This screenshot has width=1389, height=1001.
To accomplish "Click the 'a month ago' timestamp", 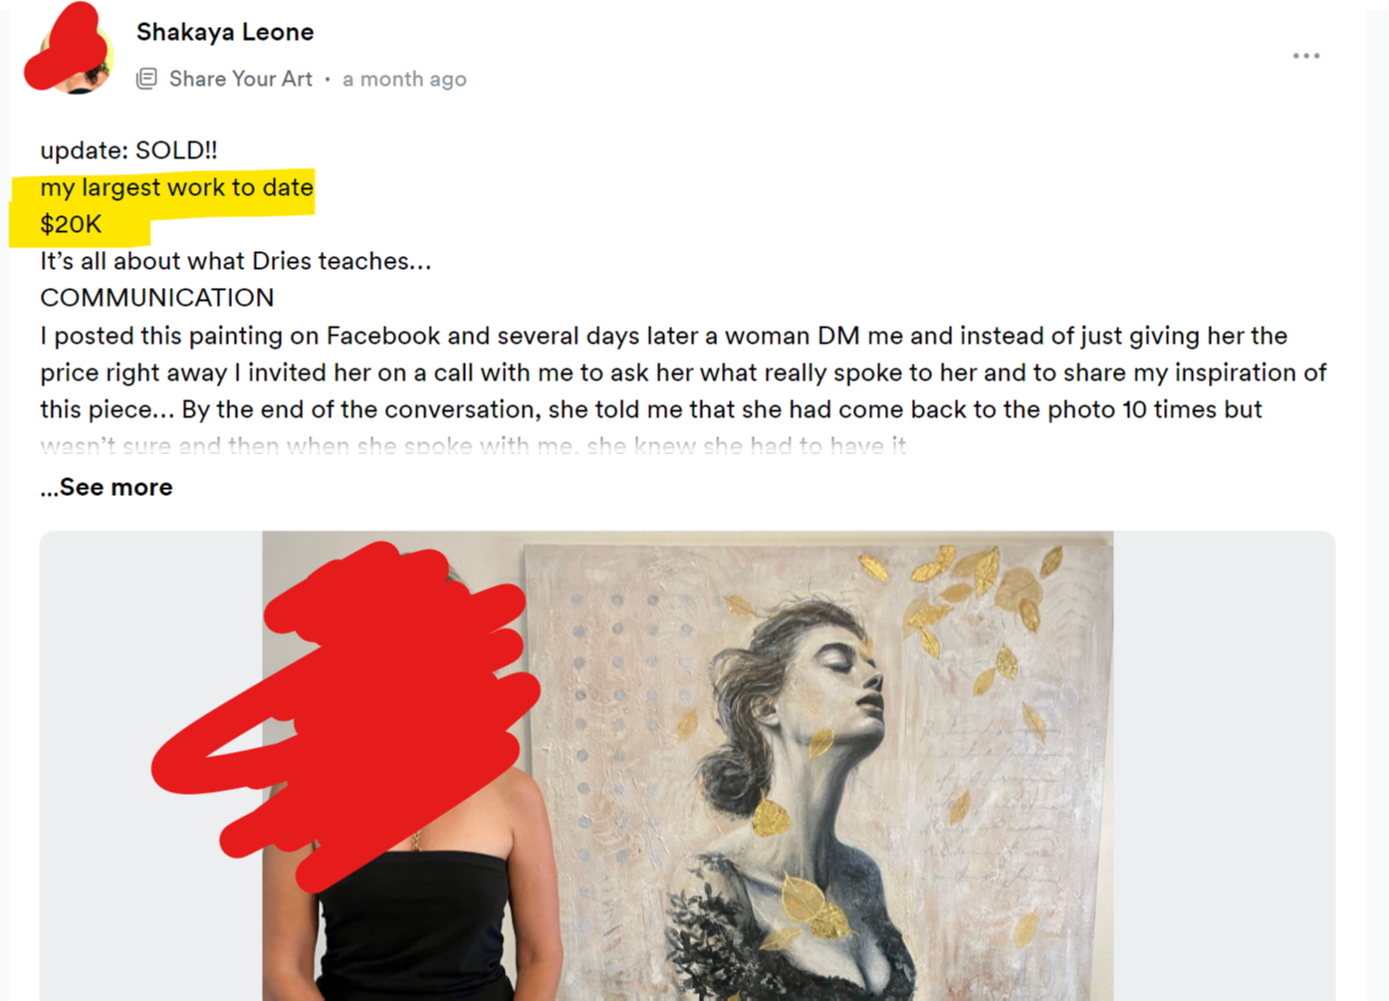I will pyautogui.click(x=404, y=79).
